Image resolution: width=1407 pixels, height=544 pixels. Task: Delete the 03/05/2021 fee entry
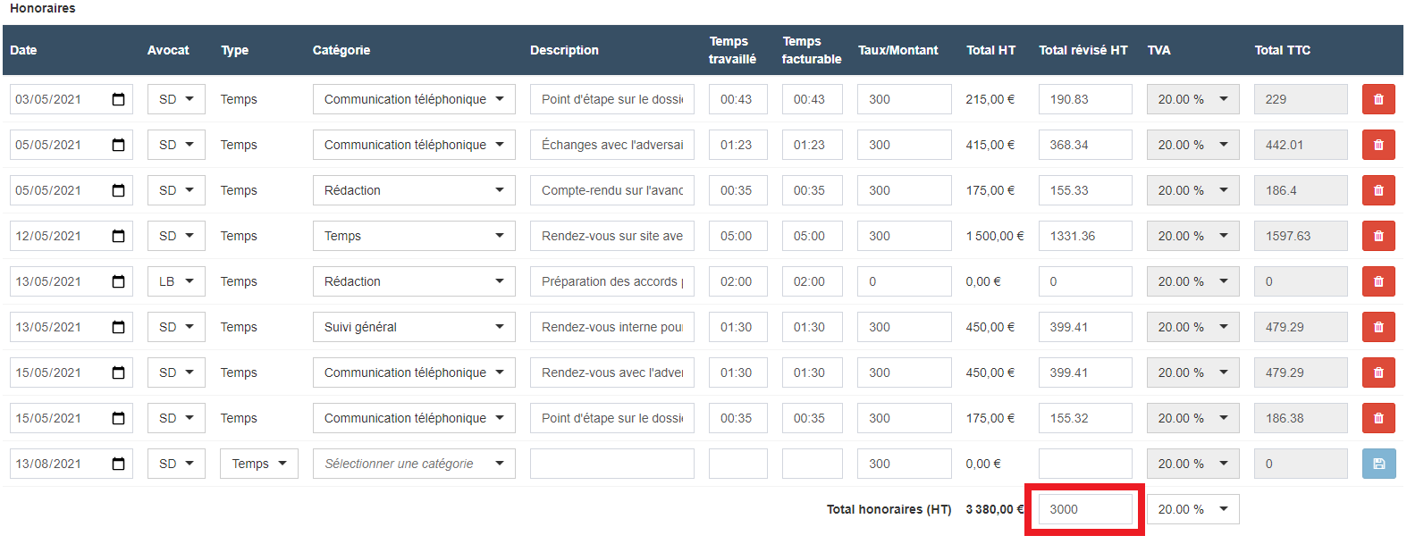1378,99
